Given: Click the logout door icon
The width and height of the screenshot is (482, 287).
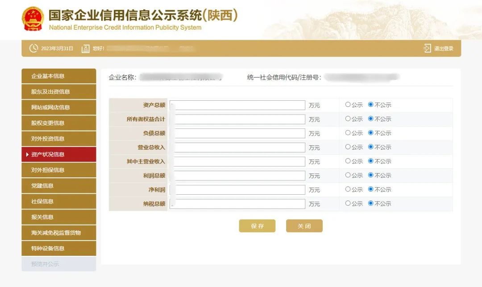Looking at the screenshot, I should (427, 48).
